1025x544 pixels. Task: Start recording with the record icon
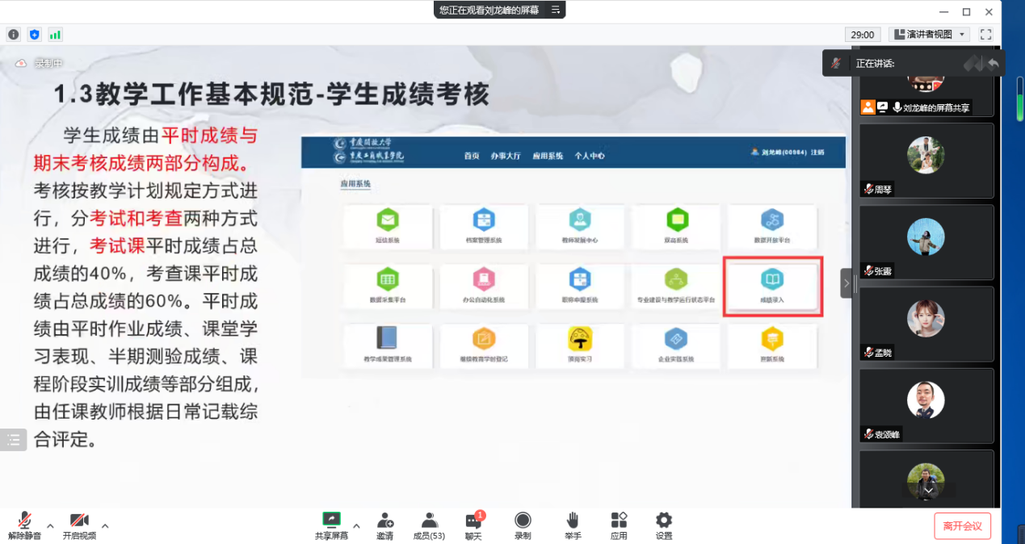(523, 525)
